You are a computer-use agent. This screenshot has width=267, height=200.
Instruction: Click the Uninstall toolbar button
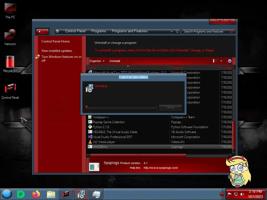click(115, 61)
